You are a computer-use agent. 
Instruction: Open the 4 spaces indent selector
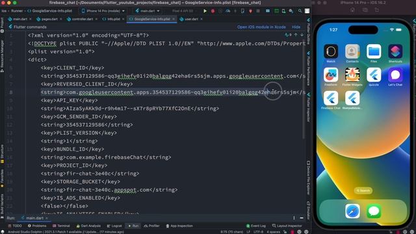pos(273,232)
